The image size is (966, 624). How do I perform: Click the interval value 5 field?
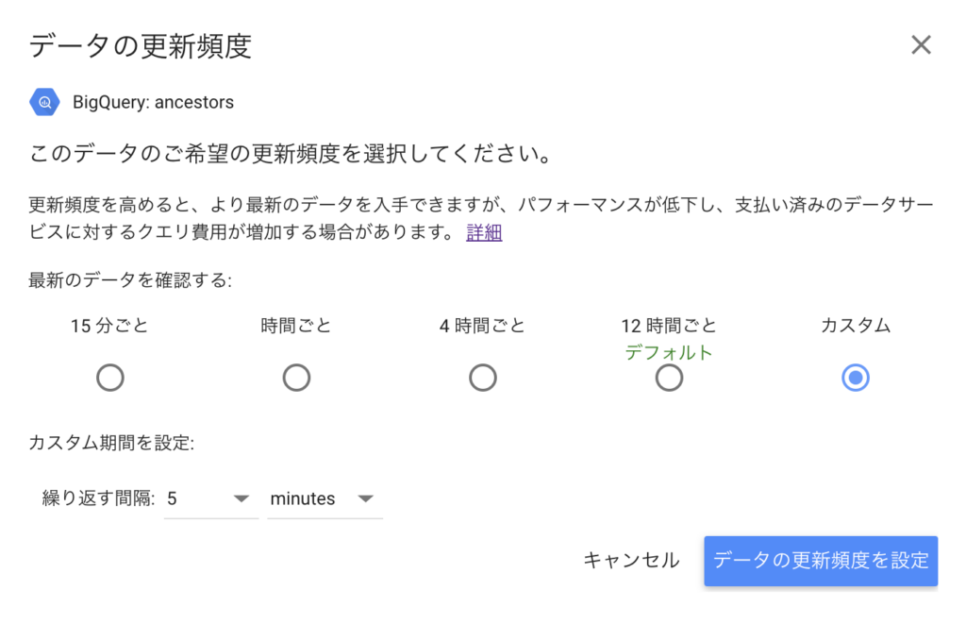(x=194, y=498)
